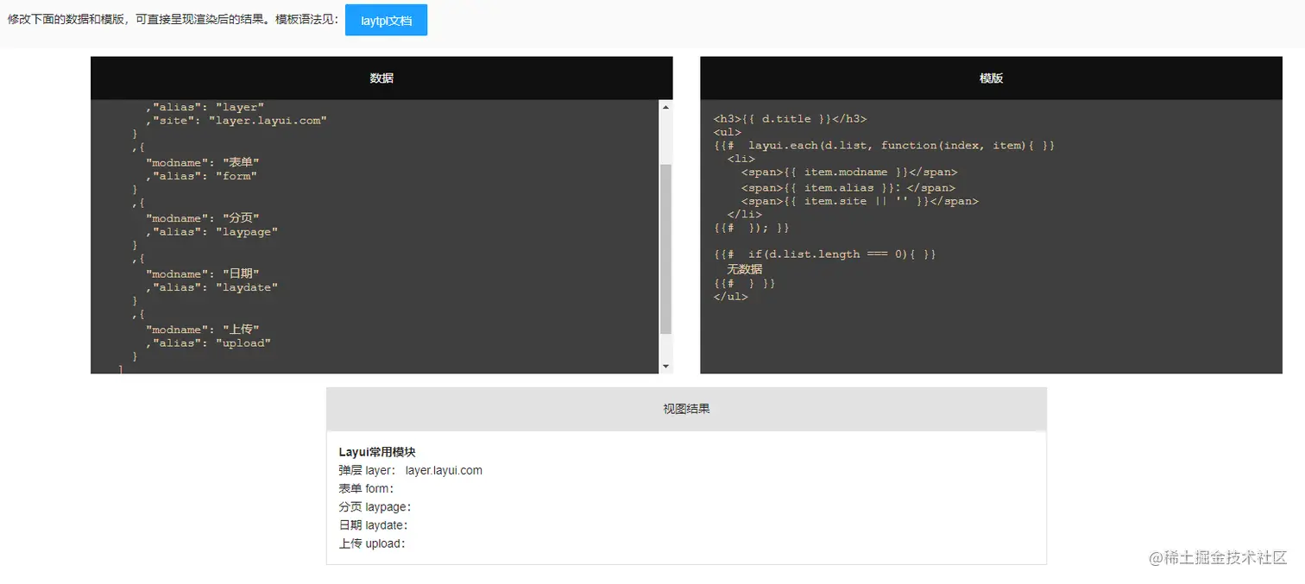
Task: Click the 数据 panel header
Action: click(x=381, y=78)
